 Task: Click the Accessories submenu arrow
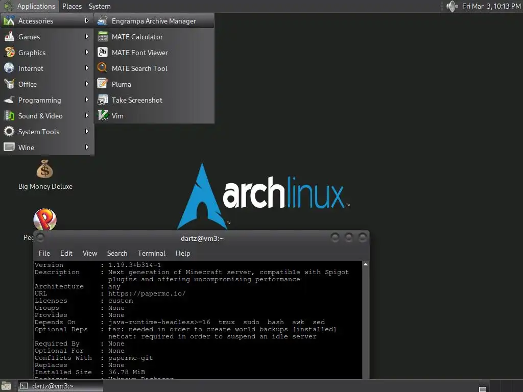click(87, 20)
